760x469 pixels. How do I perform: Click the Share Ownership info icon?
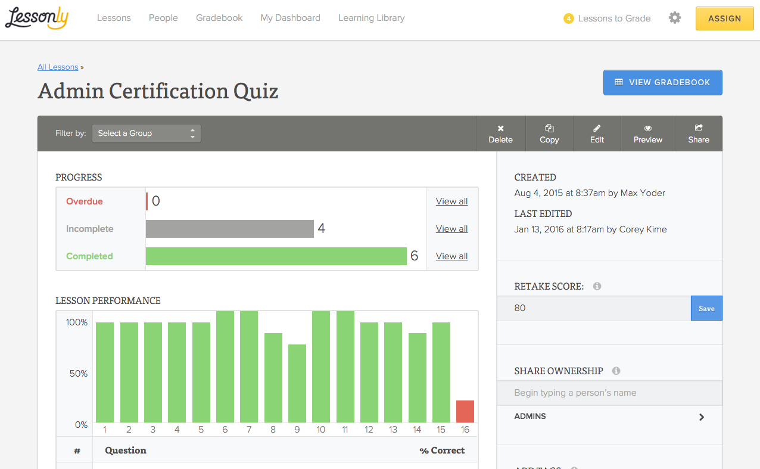[616, 371]
